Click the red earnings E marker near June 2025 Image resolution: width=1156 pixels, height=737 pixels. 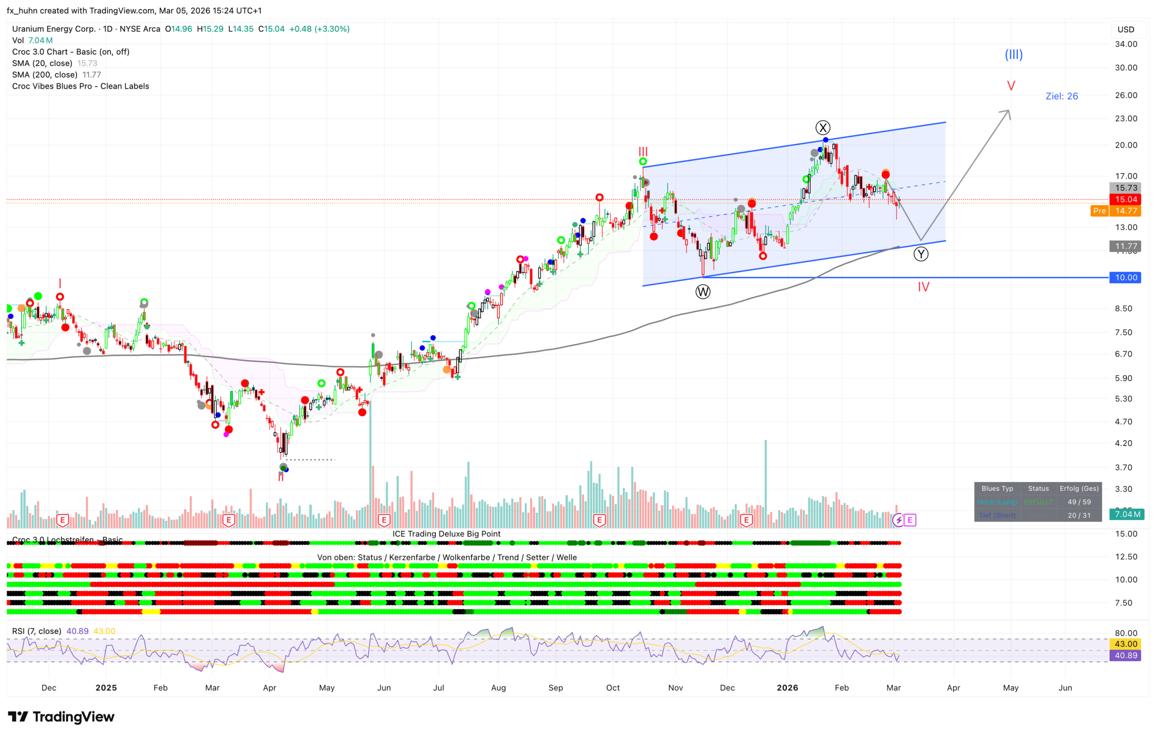384,520
